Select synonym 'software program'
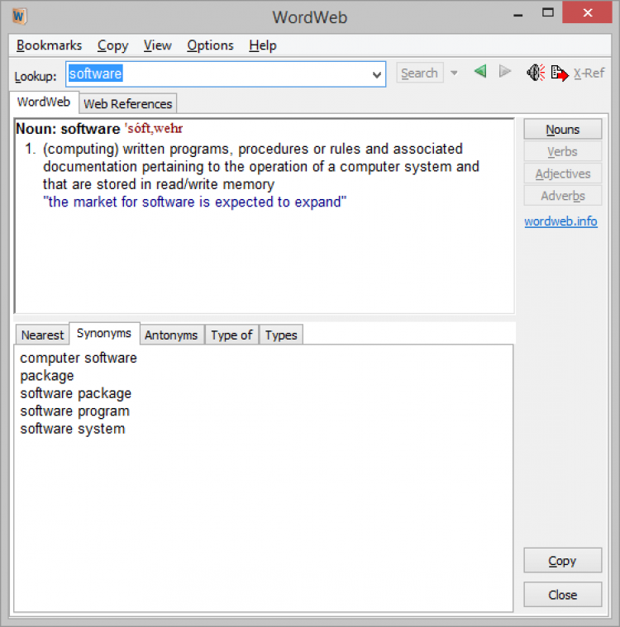Image resolution: width=620 pixels, height=627 pixels. click(75, 411)
